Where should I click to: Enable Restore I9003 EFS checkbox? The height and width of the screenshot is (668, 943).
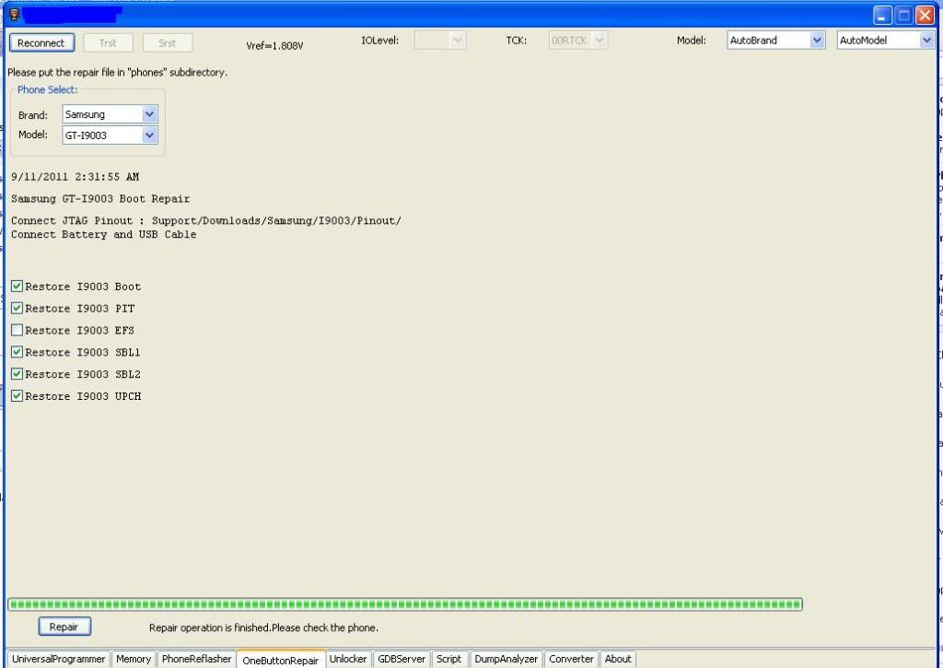click(x=17, y=330)
